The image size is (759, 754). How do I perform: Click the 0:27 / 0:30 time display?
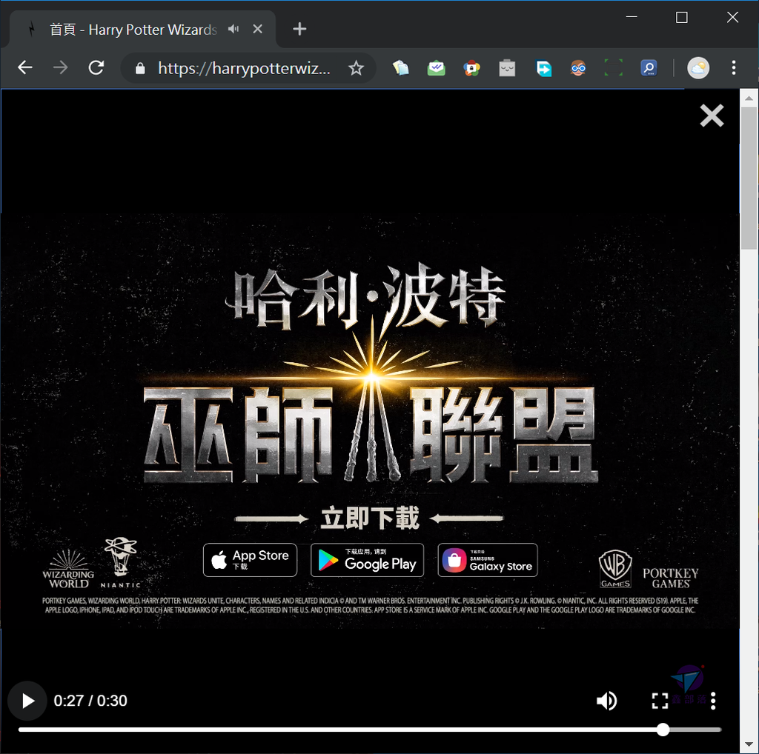point(90,701)
